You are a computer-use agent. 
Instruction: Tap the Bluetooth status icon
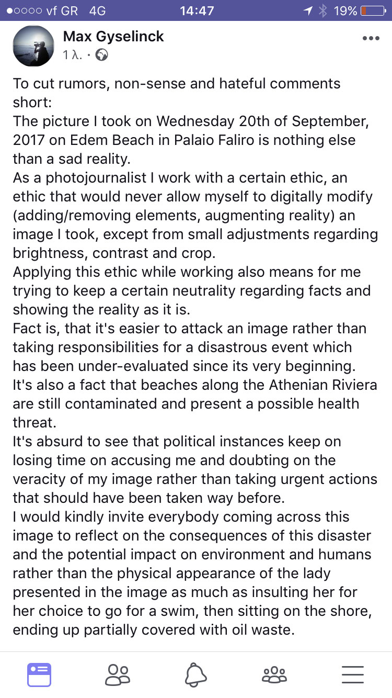click(x=322, y=10)
